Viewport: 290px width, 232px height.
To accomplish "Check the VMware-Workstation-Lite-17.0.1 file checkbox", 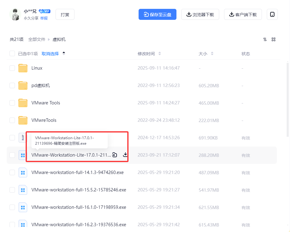I will pyautogui.click(x=12, y=155).
